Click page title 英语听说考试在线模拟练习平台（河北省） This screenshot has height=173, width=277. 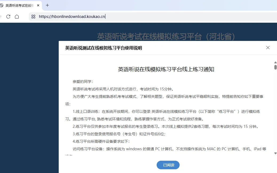tap(166, 36)
